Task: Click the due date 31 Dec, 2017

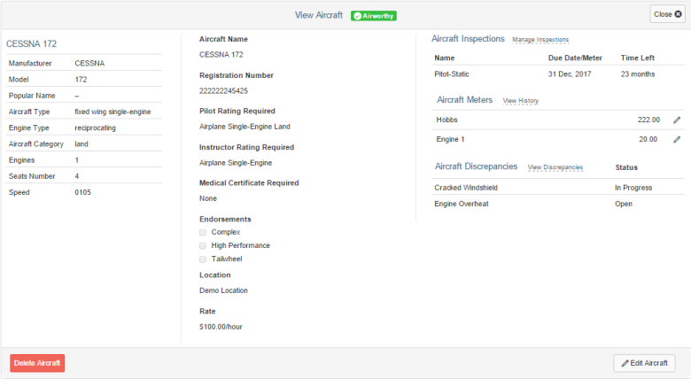Action: [x=570, y=74]
